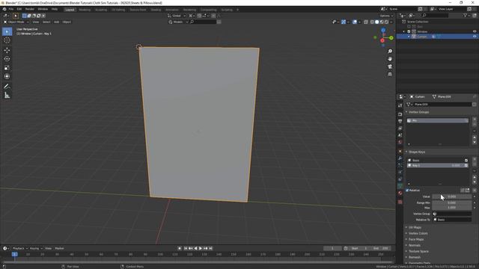
Task: Click the Range Min value field
Action: coord(451,202)
